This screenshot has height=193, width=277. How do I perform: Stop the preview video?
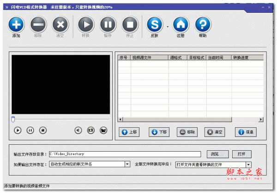point(43,131)
